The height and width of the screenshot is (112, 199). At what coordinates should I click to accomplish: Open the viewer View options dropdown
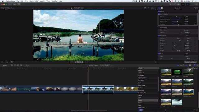click(x=153, y=8)
